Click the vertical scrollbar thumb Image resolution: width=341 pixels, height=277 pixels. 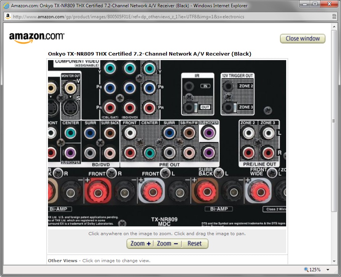click(x=334, y=121)
